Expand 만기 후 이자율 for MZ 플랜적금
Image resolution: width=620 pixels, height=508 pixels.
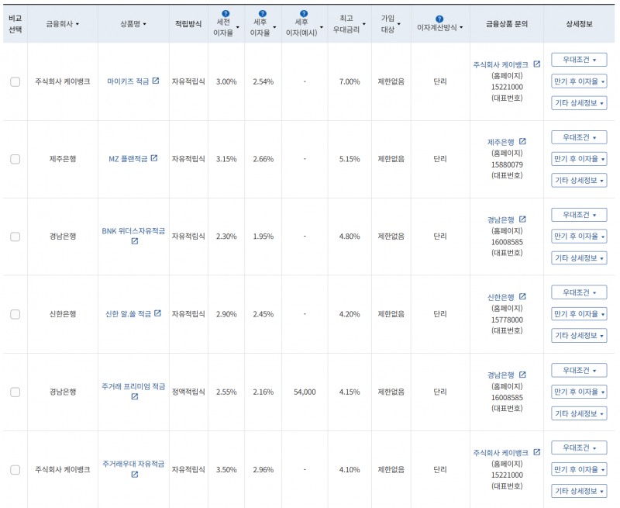pos(579,159)
